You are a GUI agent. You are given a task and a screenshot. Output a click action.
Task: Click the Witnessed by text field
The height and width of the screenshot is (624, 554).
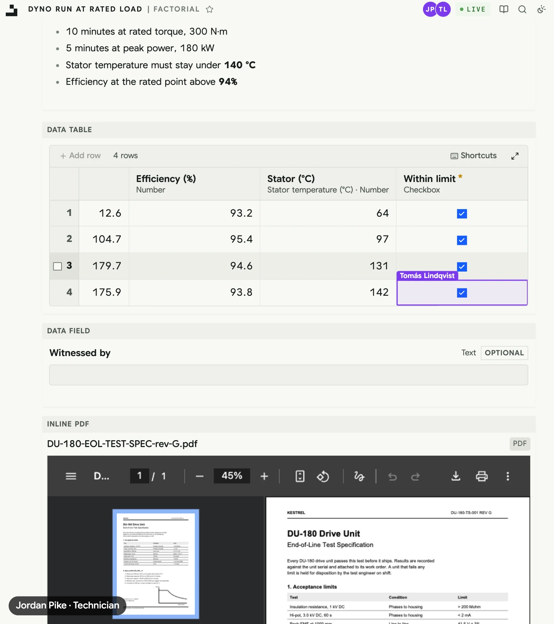[x=289, y=375]
